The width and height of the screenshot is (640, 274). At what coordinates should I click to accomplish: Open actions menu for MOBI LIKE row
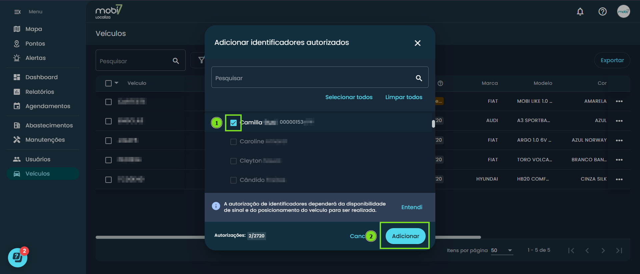[619, 101]
